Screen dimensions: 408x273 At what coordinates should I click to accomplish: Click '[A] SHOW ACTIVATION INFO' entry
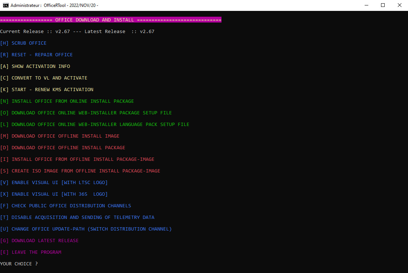(35, 66)
